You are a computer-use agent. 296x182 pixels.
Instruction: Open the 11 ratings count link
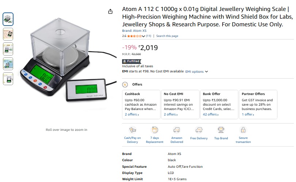pos(148,36)
